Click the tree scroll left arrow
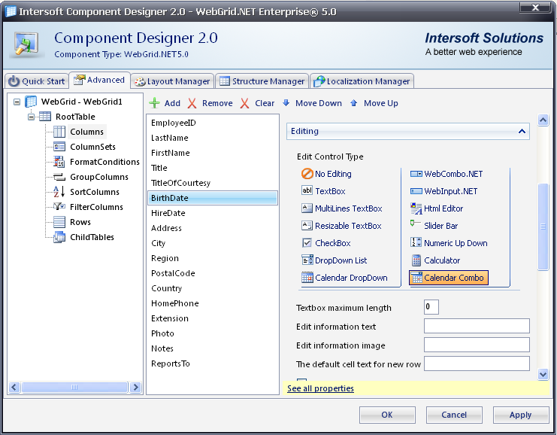Viewport: 557px width, 435px height. (x=14, y=387)
